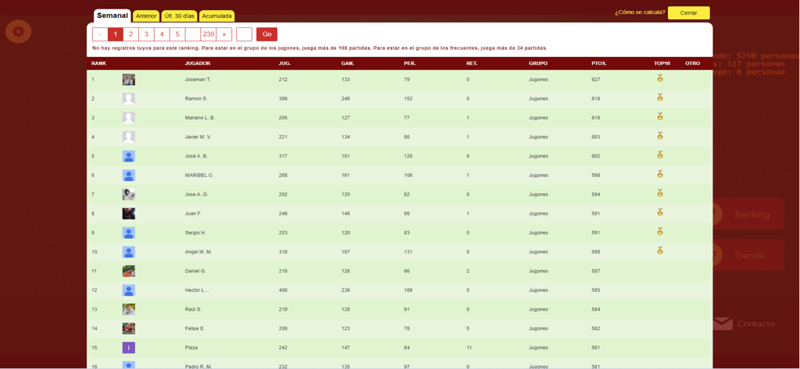The width and height of the screenshot is (800, 369).
Task: Click the Contacto envelope icon
Action: pos(723,324)
